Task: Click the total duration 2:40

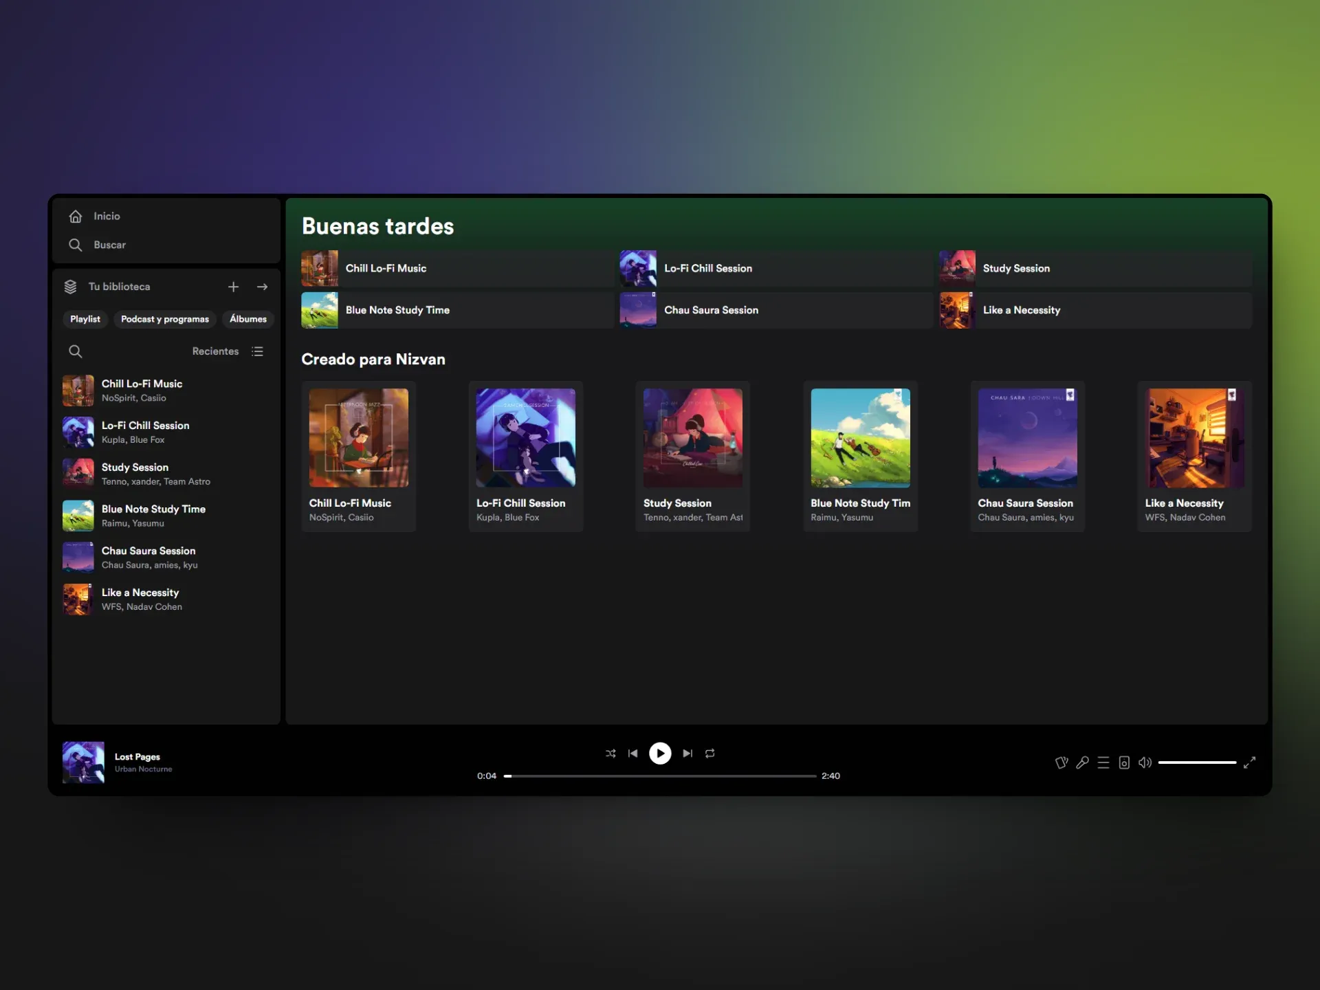Action: pyautogui.click(x=830, y=776)
